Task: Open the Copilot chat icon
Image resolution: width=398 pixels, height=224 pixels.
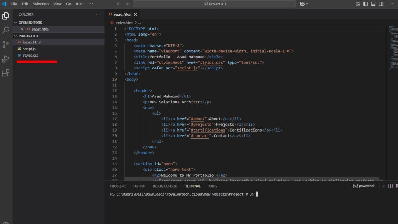Action: click(x=302, y=4)
